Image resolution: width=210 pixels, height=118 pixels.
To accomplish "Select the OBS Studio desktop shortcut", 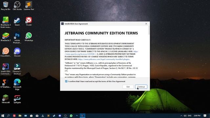I will [17, 6].
